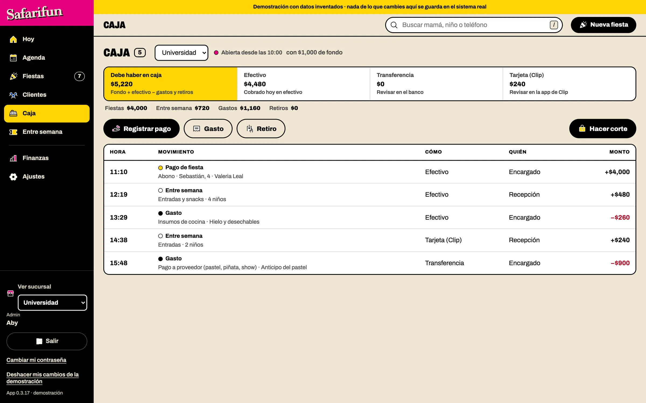This screenshot has width=646, height=403.
Task: Open the Universidad dropdown next to Caja heading
Action: point(181,53)
